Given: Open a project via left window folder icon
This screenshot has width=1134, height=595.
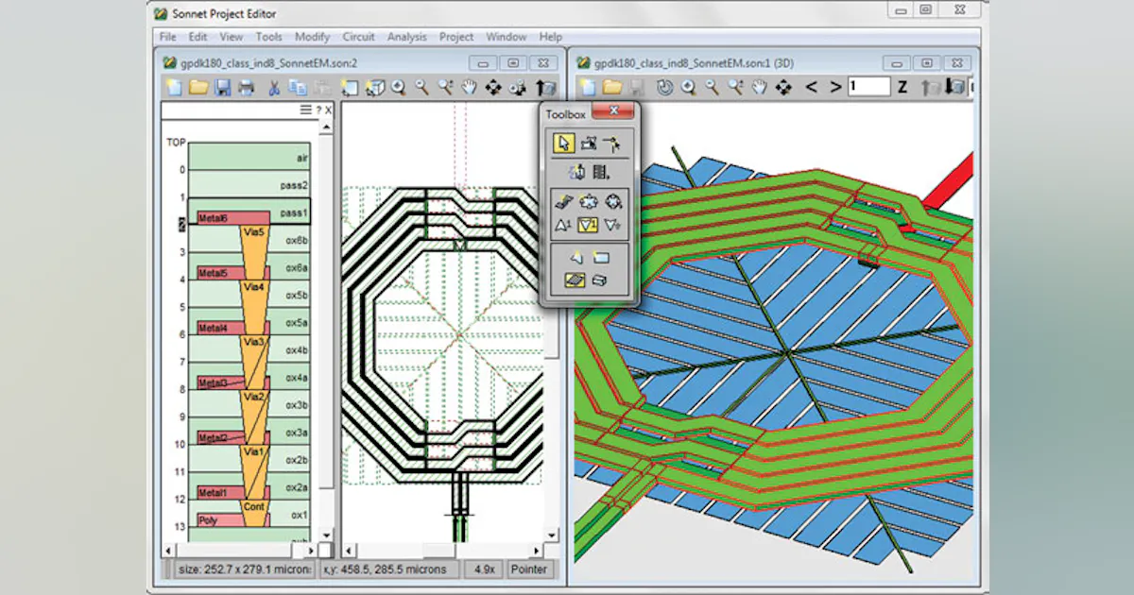Looking at the screenshot, I should (198, 88).
